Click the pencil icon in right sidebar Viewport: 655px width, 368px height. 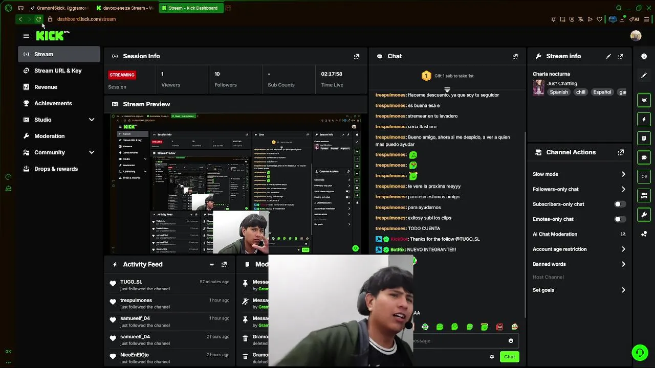(644, 75)
